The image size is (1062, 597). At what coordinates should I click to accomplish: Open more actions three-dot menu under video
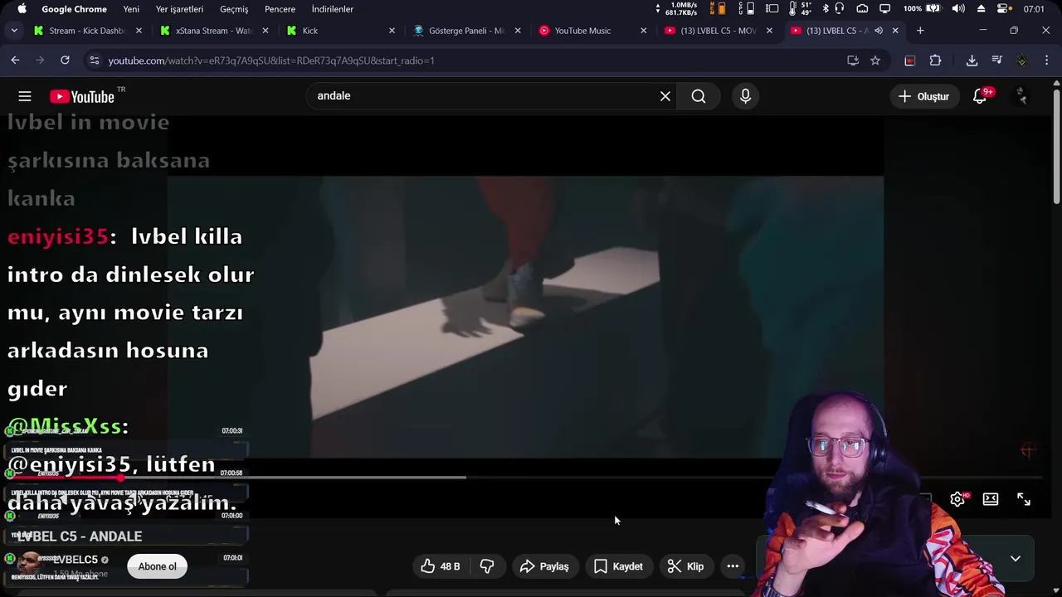point(733,566)
